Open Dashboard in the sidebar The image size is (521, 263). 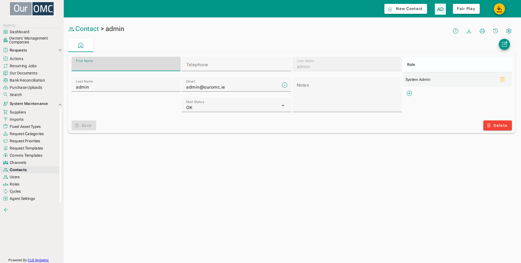[x=19, y=32]
